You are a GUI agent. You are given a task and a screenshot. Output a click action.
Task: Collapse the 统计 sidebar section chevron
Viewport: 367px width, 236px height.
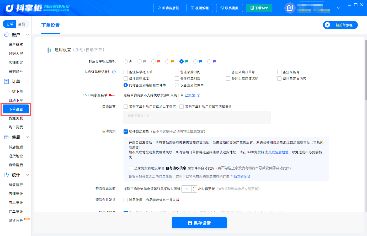point(28,175)
